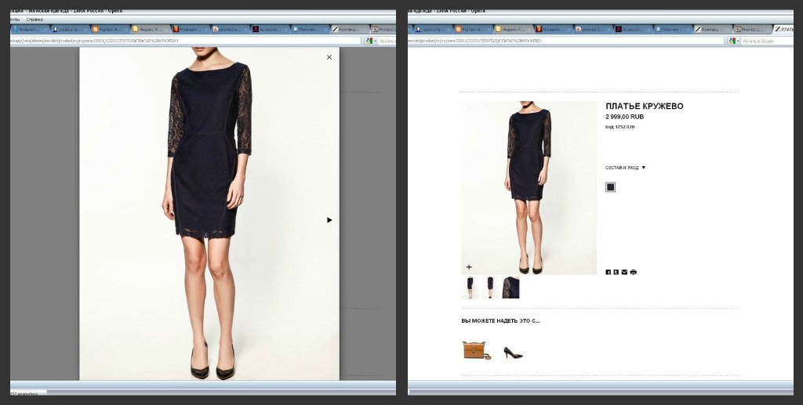Screen dimensions: 803x405
Task: Select Коллекц... Zara tab in left window
Action: [350, 30]
